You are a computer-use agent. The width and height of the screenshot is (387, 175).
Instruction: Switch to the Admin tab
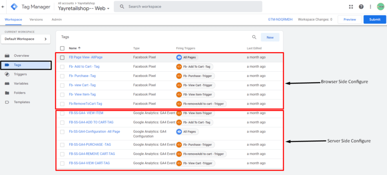coord(57,20)
